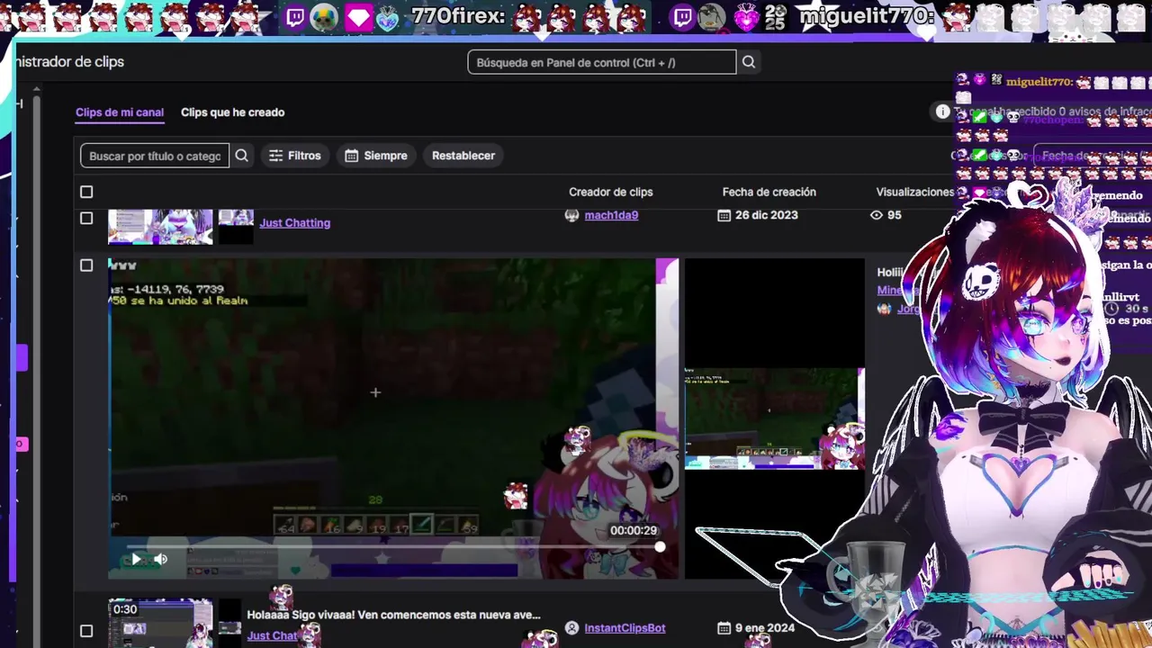Click the info icon near the infraction notice
The image size is (1152, 648).
point(942,112)
